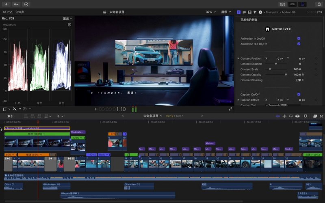Expand Caption Offset disclosure triangle
Image resolution: width=325 pixels, height=203 pixels.
(238, 100)
